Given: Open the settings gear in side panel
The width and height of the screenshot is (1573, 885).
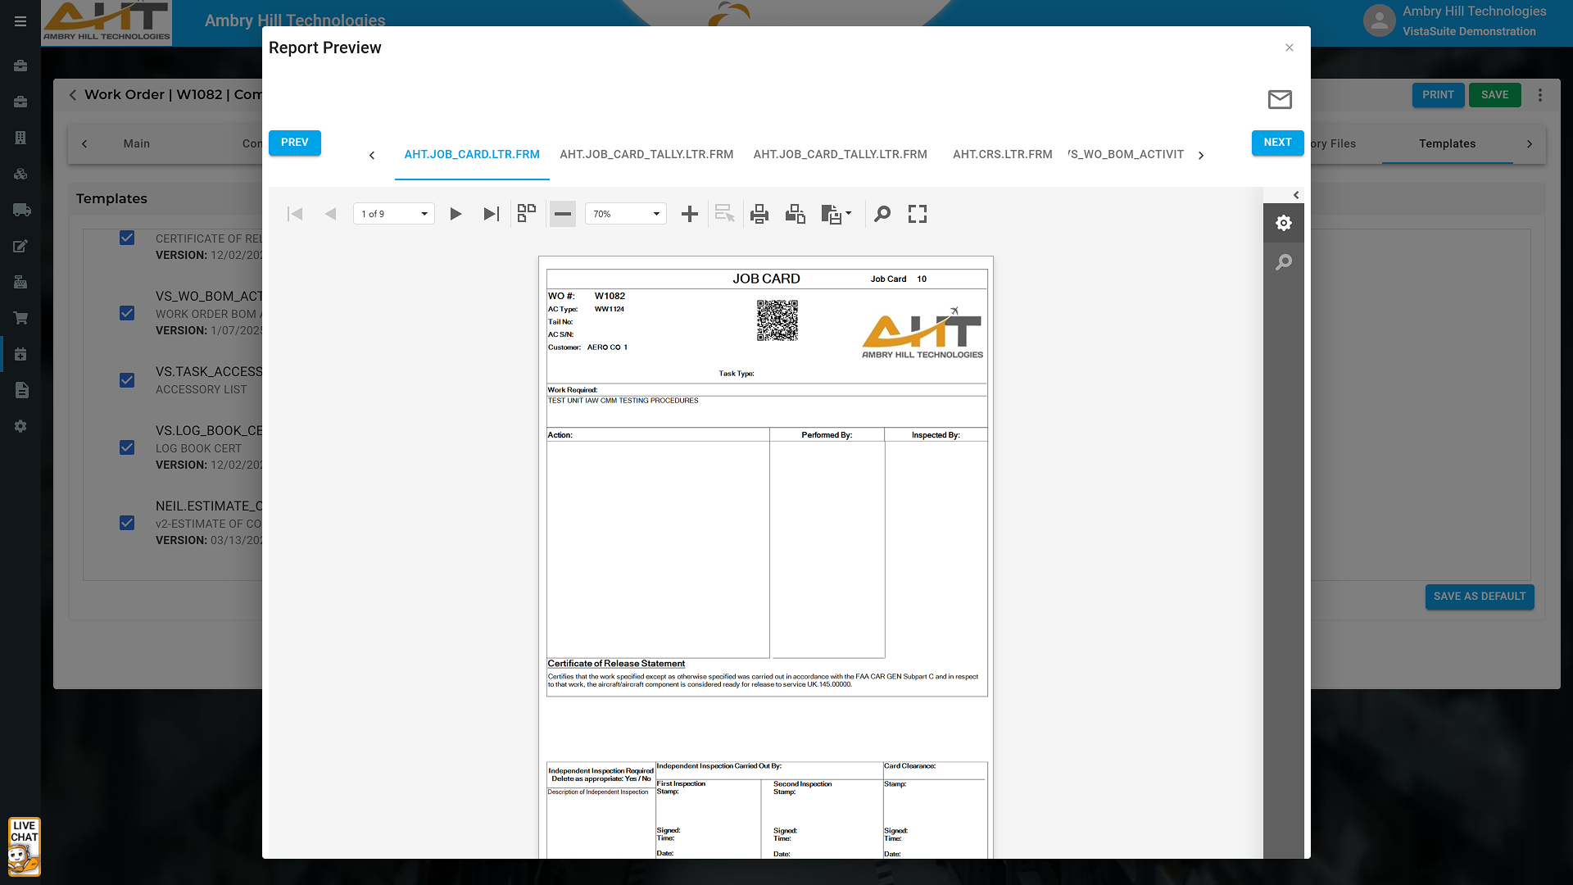Looking at the screenshot, I should pos(1284,223).
